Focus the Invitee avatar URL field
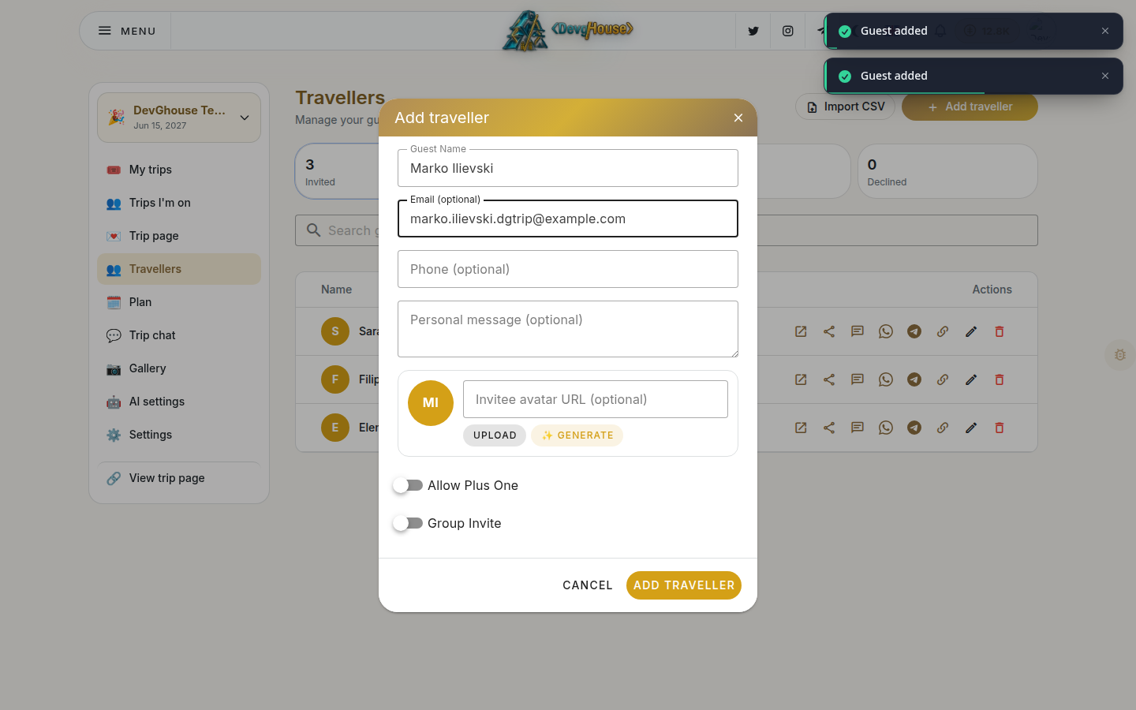Image resolution: width=1136 pixels, height=710 pixels. click(x=596, y=399)
